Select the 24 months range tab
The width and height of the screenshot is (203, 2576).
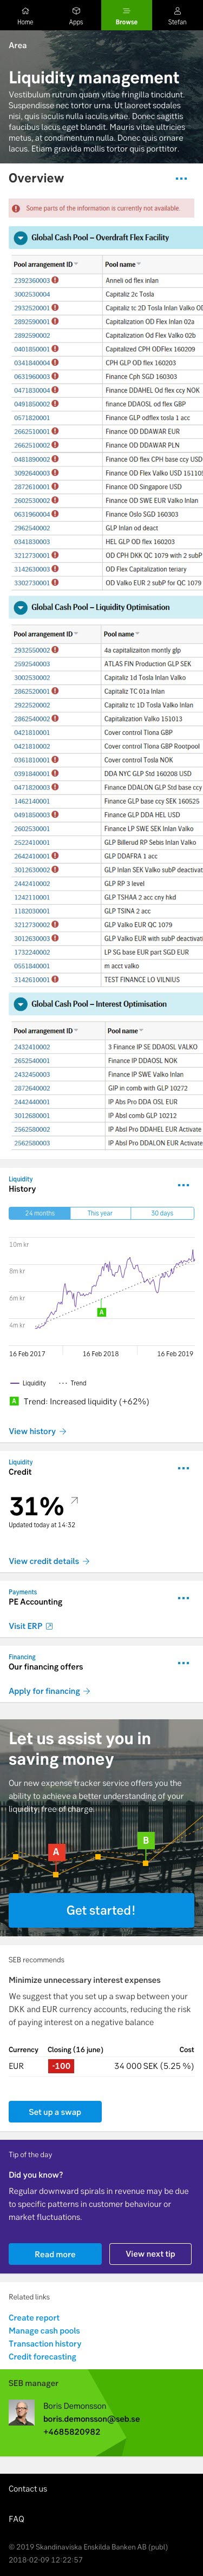pyautogui.click(x=40, y=1213)
